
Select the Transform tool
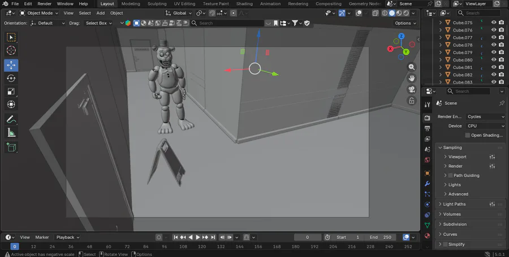pyautogui.click(x=11, y=104)
